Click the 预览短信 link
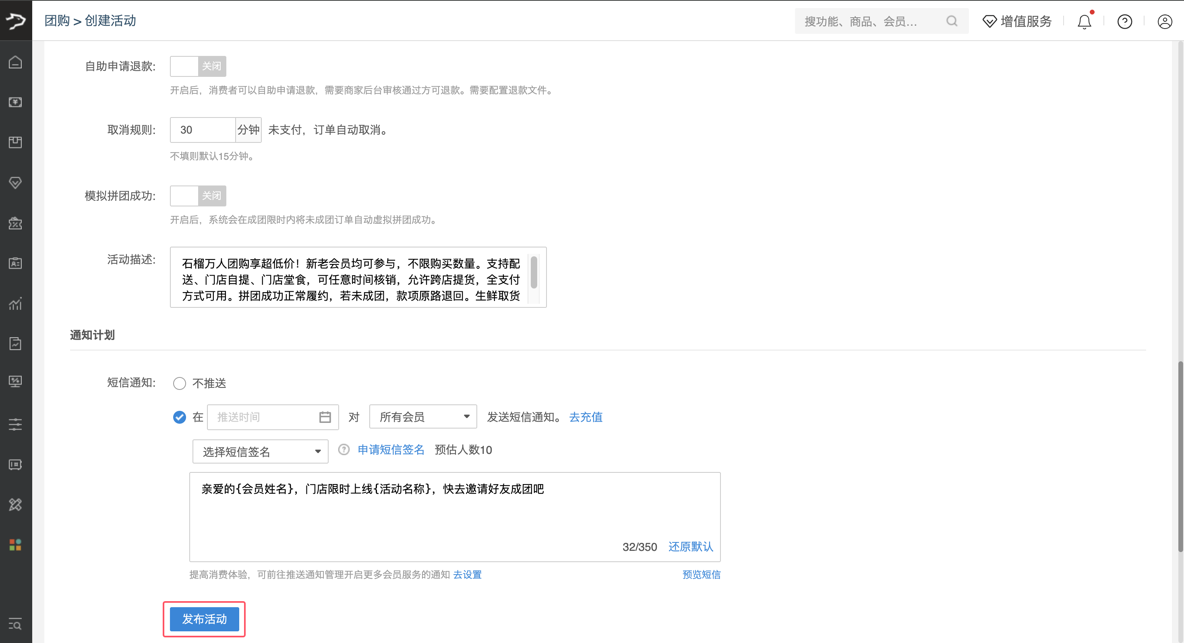 coord(702,575)
